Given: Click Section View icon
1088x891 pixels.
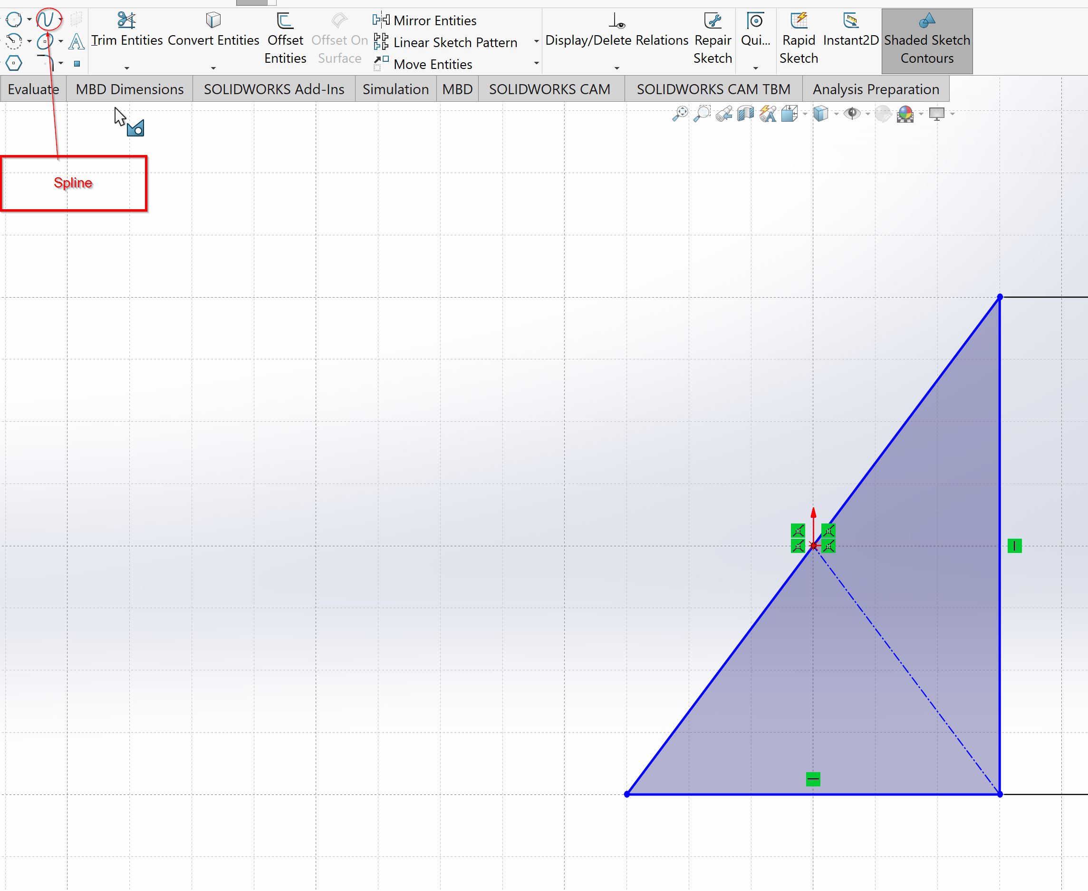Looking at the screenshot, I should point(745,114).
